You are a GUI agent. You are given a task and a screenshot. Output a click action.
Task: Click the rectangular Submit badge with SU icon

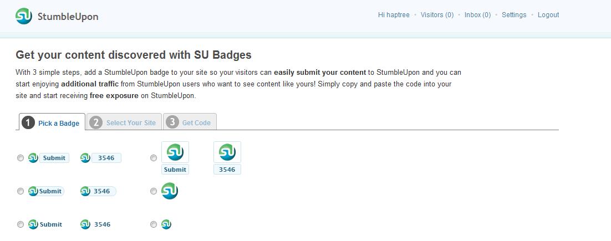(49, 158)
